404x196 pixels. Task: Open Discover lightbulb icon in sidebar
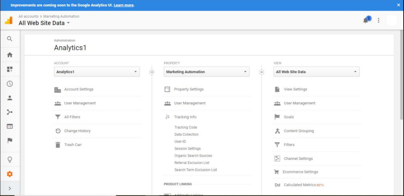pos(10,160)
